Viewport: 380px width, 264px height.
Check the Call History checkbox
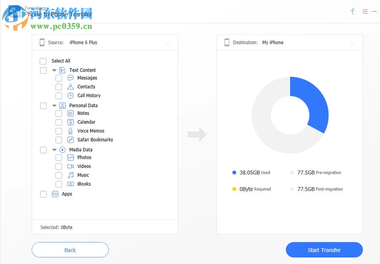(59, 96)
